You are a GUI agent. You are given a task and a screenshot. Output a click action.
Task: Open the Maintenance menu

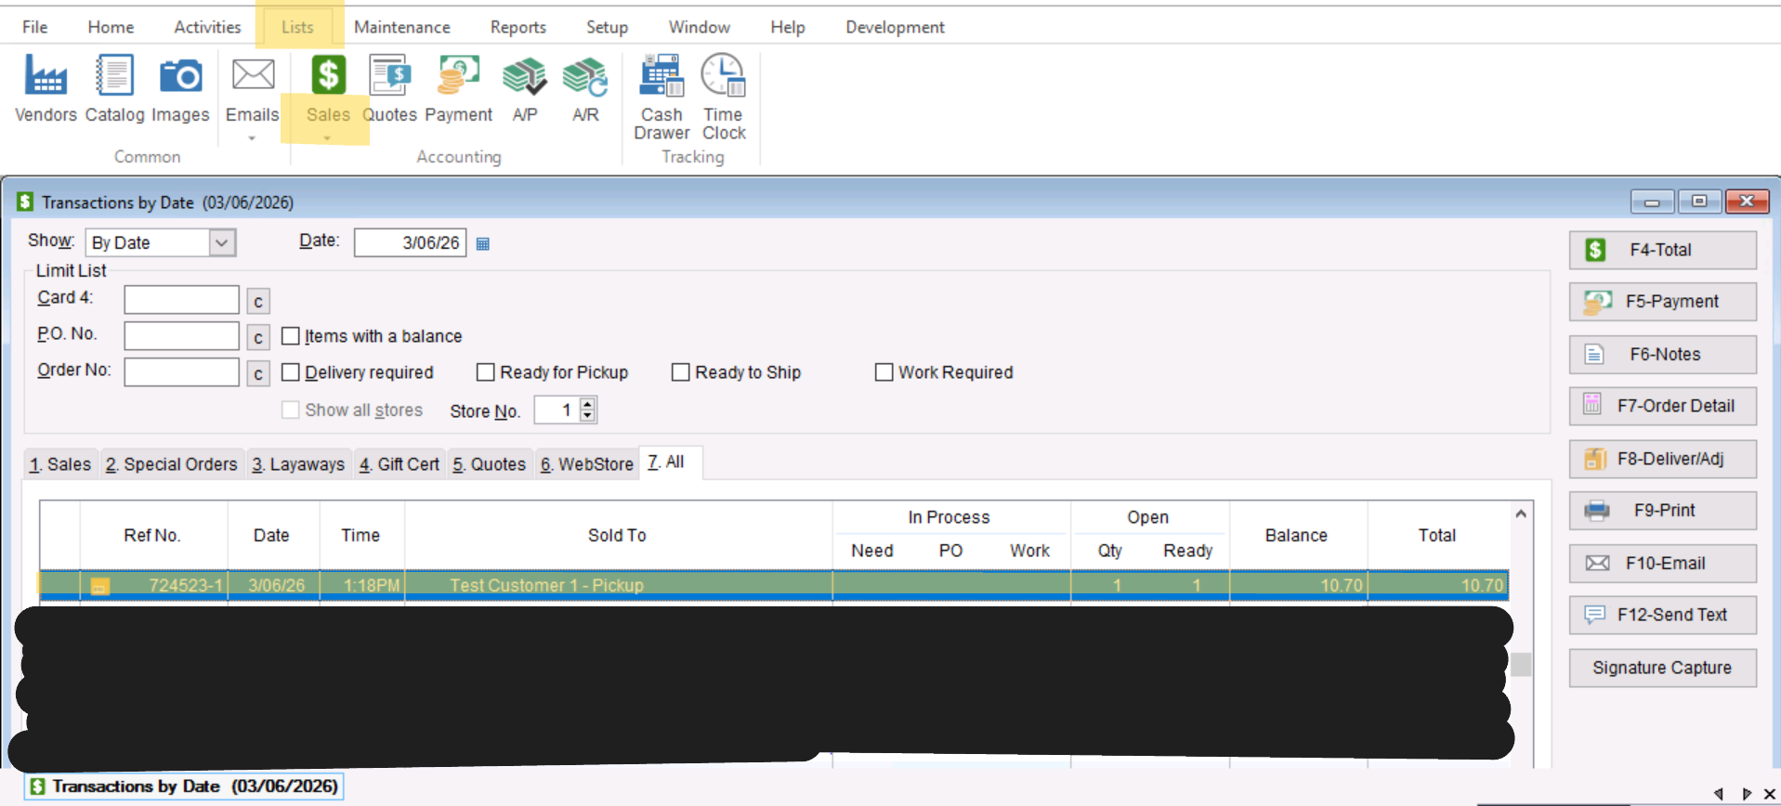coord(401,27)
